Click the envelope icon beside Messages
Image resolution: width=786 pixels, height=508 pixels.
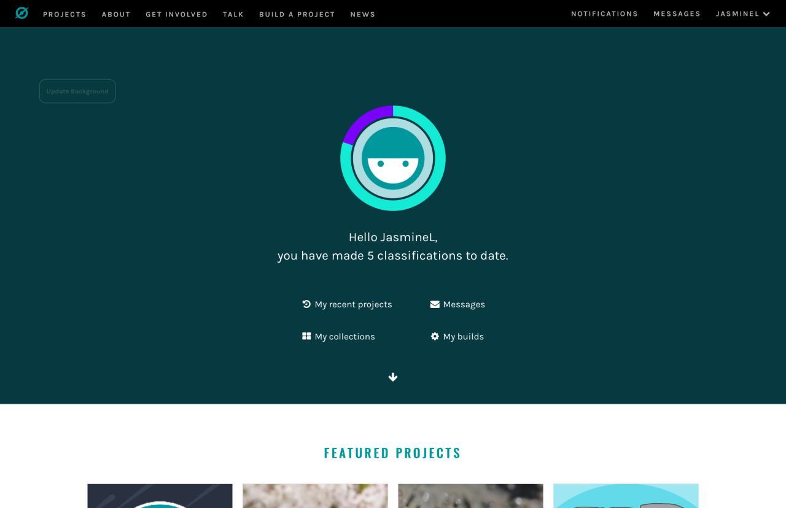click(435, 304)
